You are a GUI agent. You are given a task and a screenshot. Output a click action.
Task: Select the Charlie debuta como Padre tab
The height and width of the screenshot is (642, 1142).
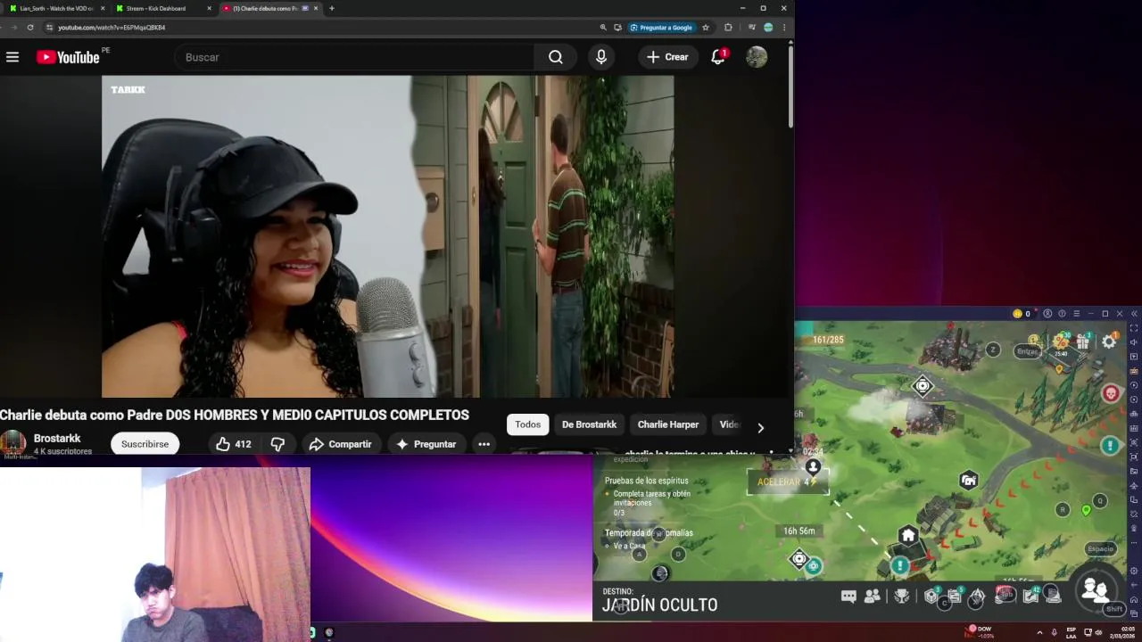(x=269, y=8)
